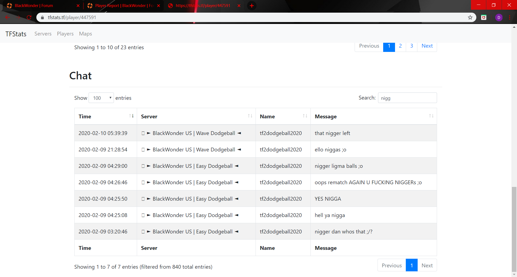Image resolution: width=517 pixels, height=277 pixels.
Task: Sort the chat table by Time
Action: click(x=106, y=116)
